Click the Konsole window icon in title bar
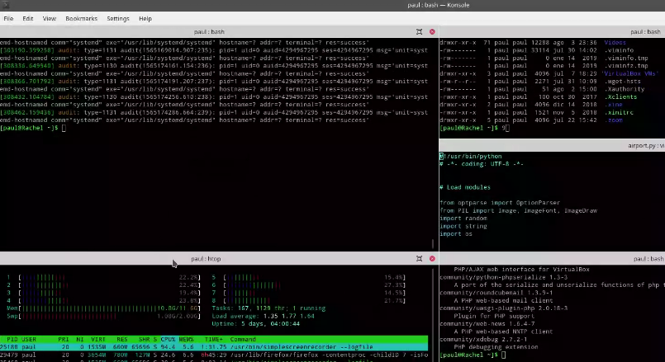The width and height of the screenshot is (665, 362). tap(5, 5)
